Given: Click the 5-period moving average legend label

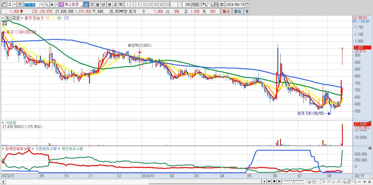Looking at the screenshot, I should 42,18.
